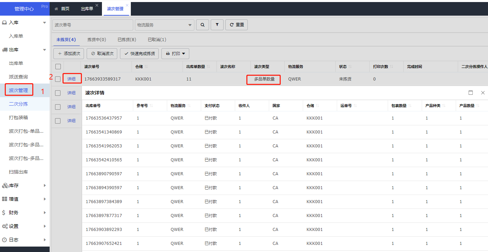
Task: Sort details by 运单号 column
Action: (x=355, y=106)
